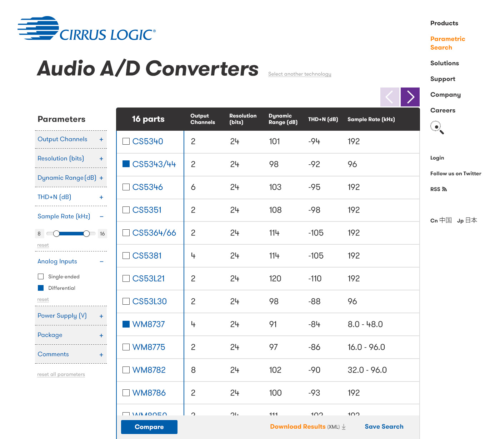The image size is (500, 439).
Task: Download Results as XML
Action: [x=308, y=426]
